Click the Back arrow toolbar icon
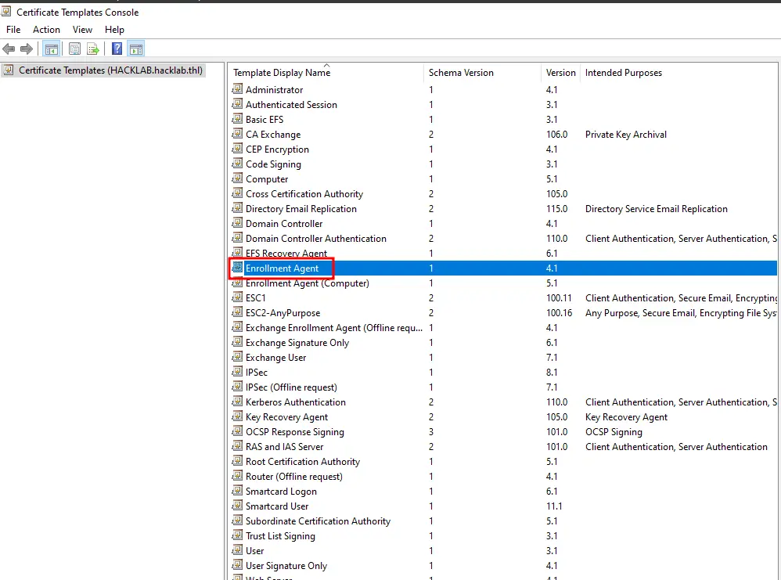 (x=9, y=49)
